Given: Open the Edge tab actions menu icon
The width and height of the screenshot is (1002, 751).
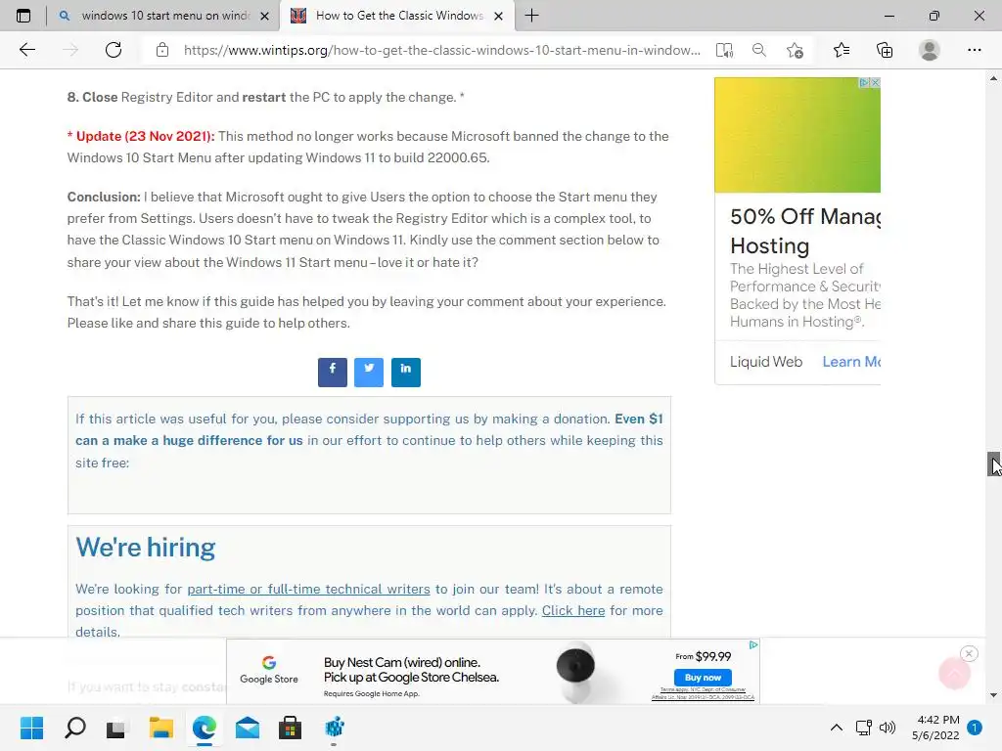Looking at the screenshot, I should 23,16.
